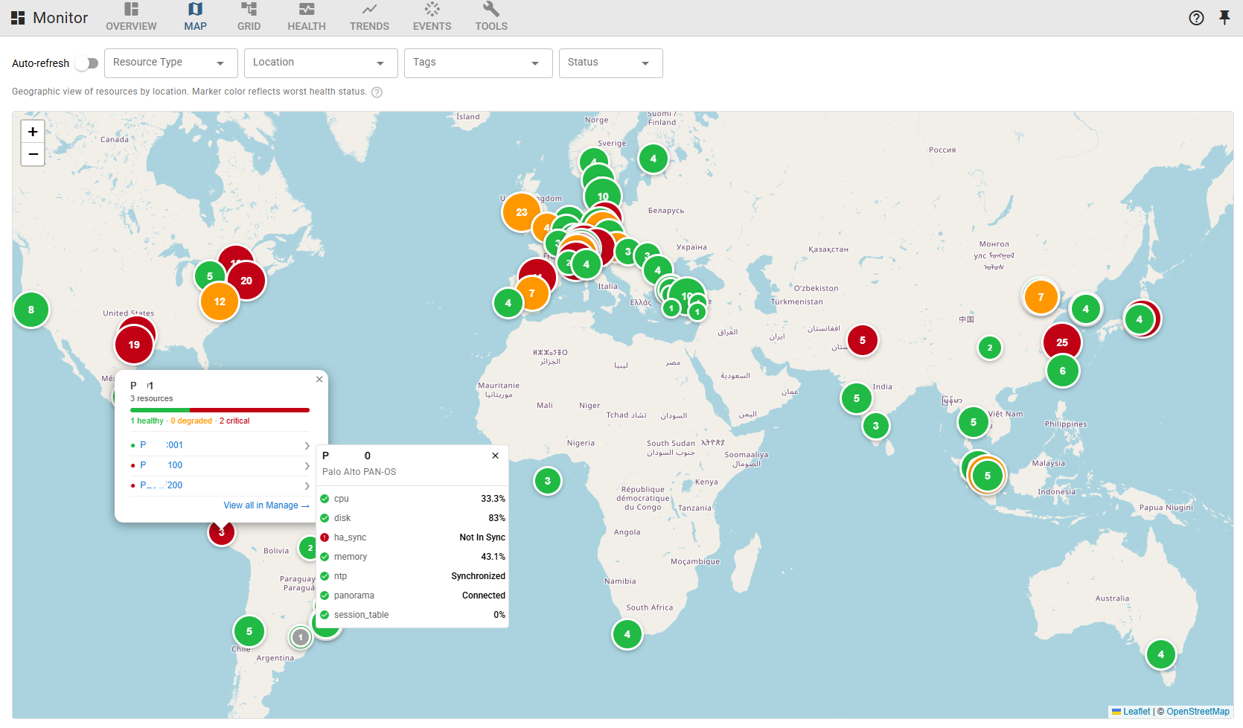Open the help question mark icon
1243x728 pixels.
tap(1196, 18)
